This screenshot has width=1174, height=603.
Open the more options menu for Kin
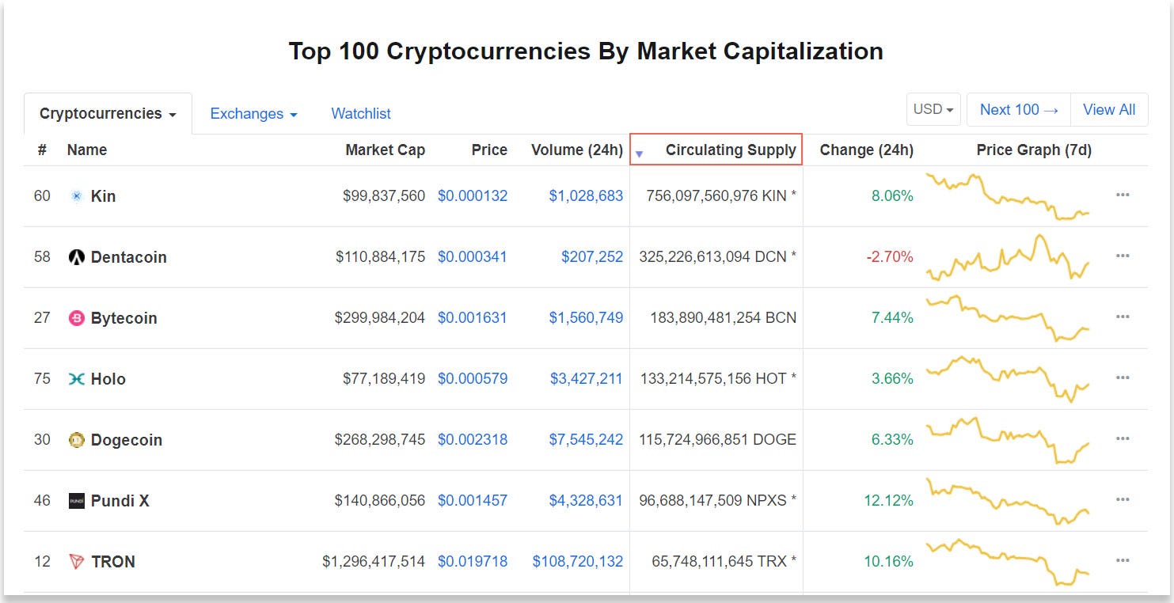[1122, 195]
